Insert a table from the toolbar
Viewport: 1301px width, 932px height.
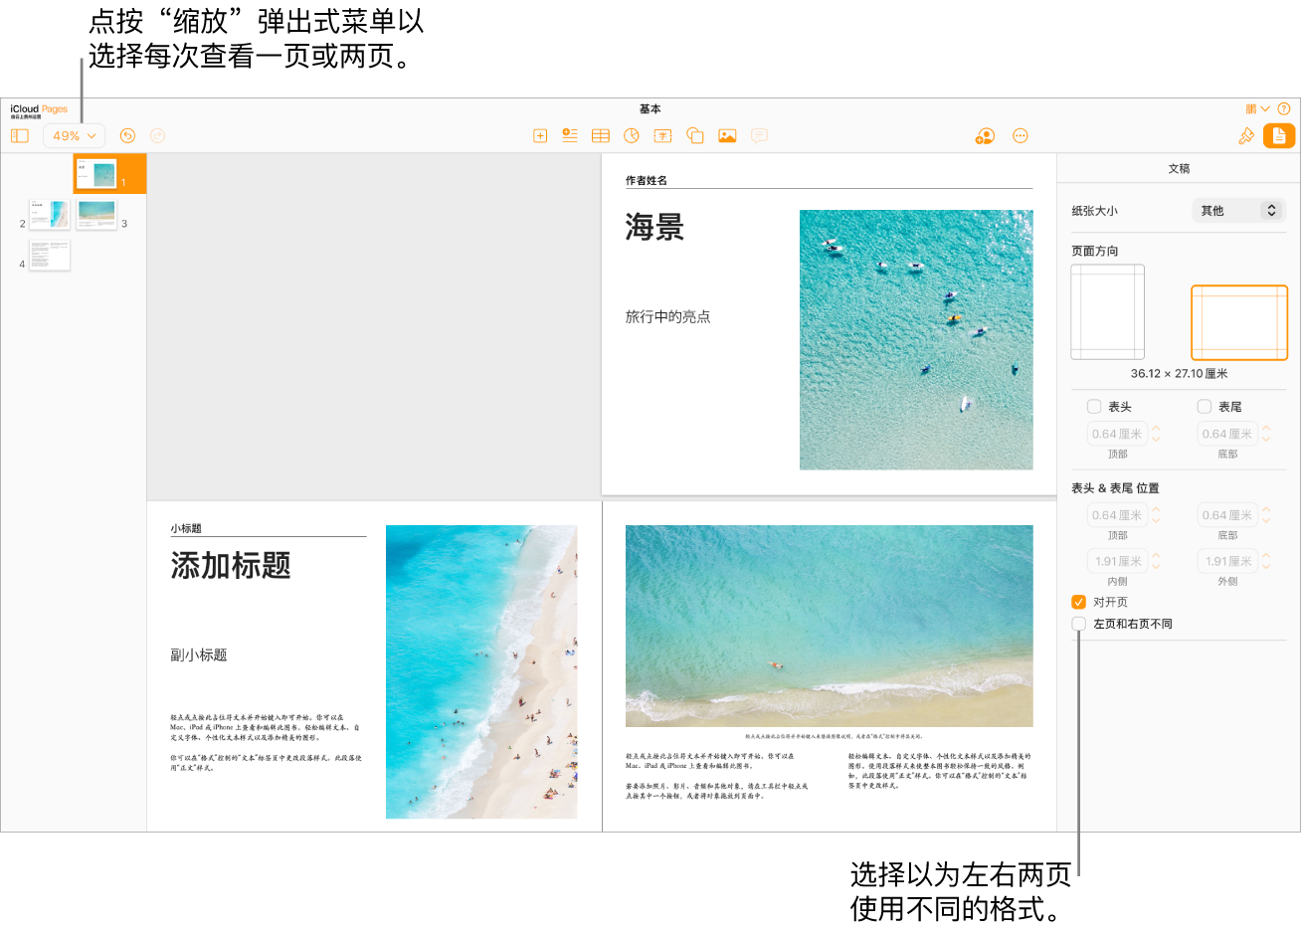point(601,135)
